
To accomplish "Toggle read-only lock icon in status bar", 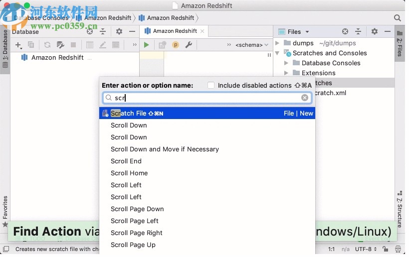I will point(385,249).
